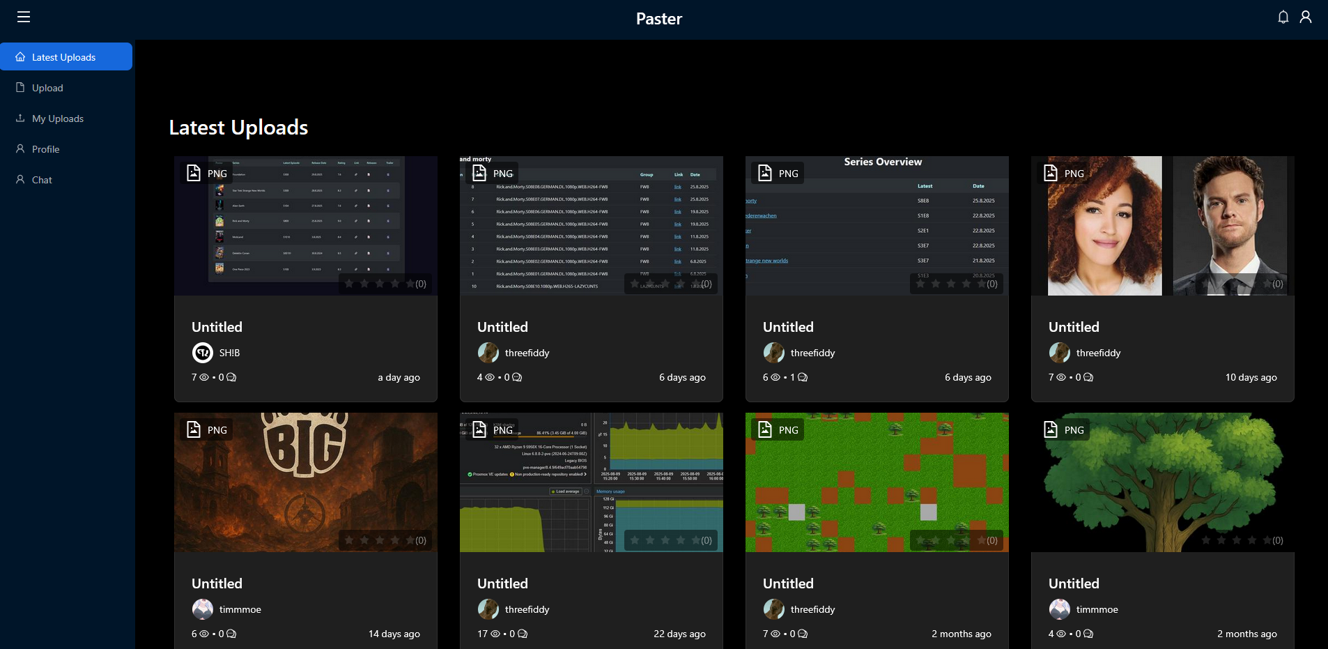This screenshot has width=1328, height=649.
Task: Click the Paster title in header
Action: [x=658, y=19]
